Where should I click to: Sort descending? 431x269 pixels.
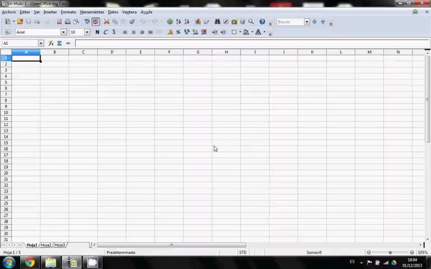tap(187, 21)
